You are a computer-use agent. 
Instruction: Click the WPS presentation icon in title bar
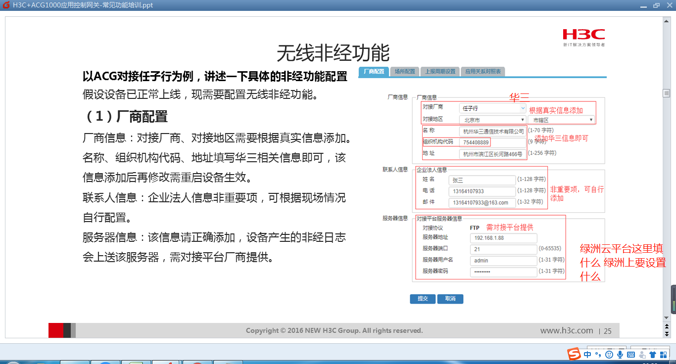6,5
